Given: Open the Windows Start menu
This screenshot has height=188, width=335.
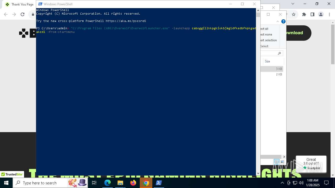Looking at the screenshot, I should pos(6,183).
